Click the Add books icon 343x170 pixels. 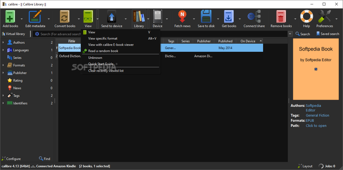coord(10,17)
